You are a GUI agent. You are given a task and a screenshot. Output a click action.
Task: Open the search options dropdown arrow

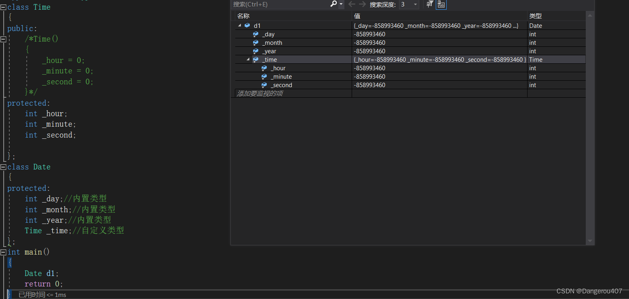(341, 4)
